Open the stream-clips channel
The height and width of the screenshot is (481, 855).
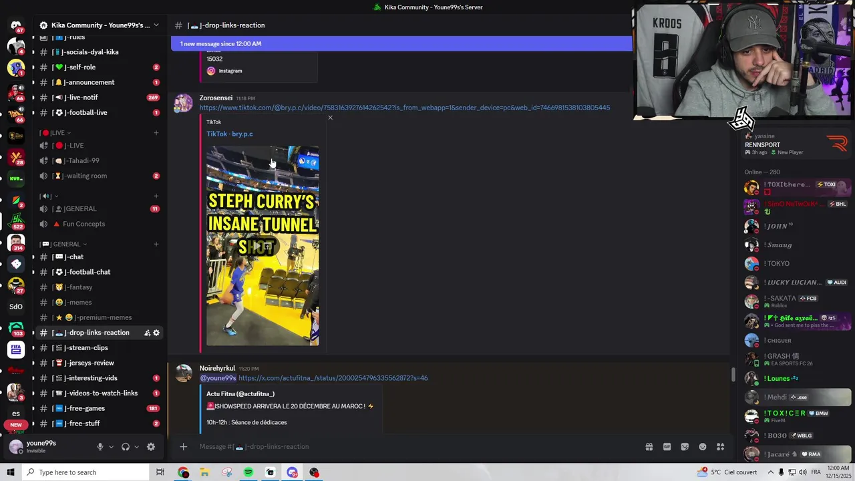point(100,347)
